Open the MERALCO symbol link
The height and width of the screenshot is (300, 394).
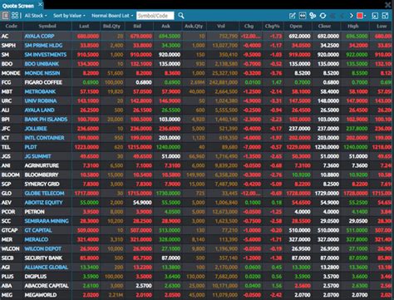37,239
